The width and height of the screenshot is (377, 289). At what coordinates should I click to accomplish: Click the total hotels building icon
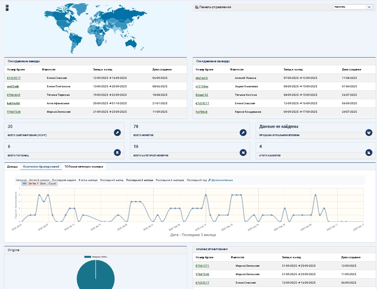click(117, 153)
